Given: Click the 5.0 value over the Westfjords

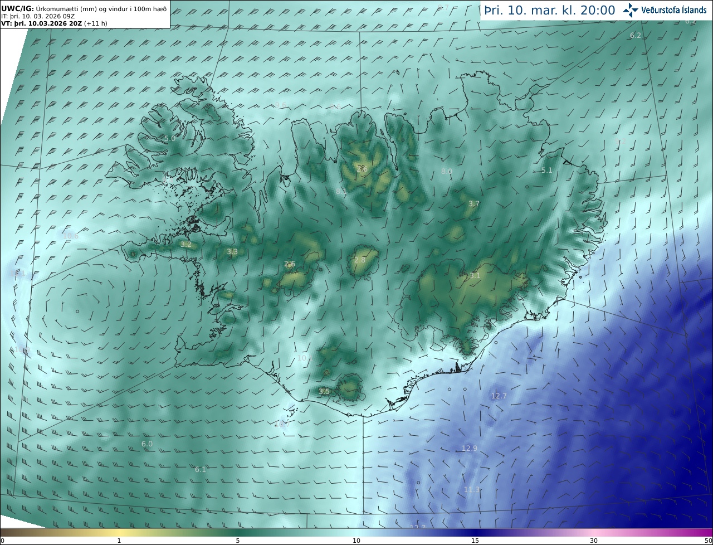Looking at the screenshot, I should [170, 138].
